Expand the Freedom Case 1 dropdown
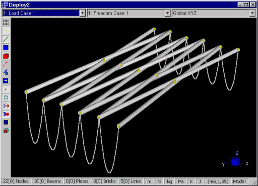The image size is (258, 186). pyautogui.click(x=167, y=13)
